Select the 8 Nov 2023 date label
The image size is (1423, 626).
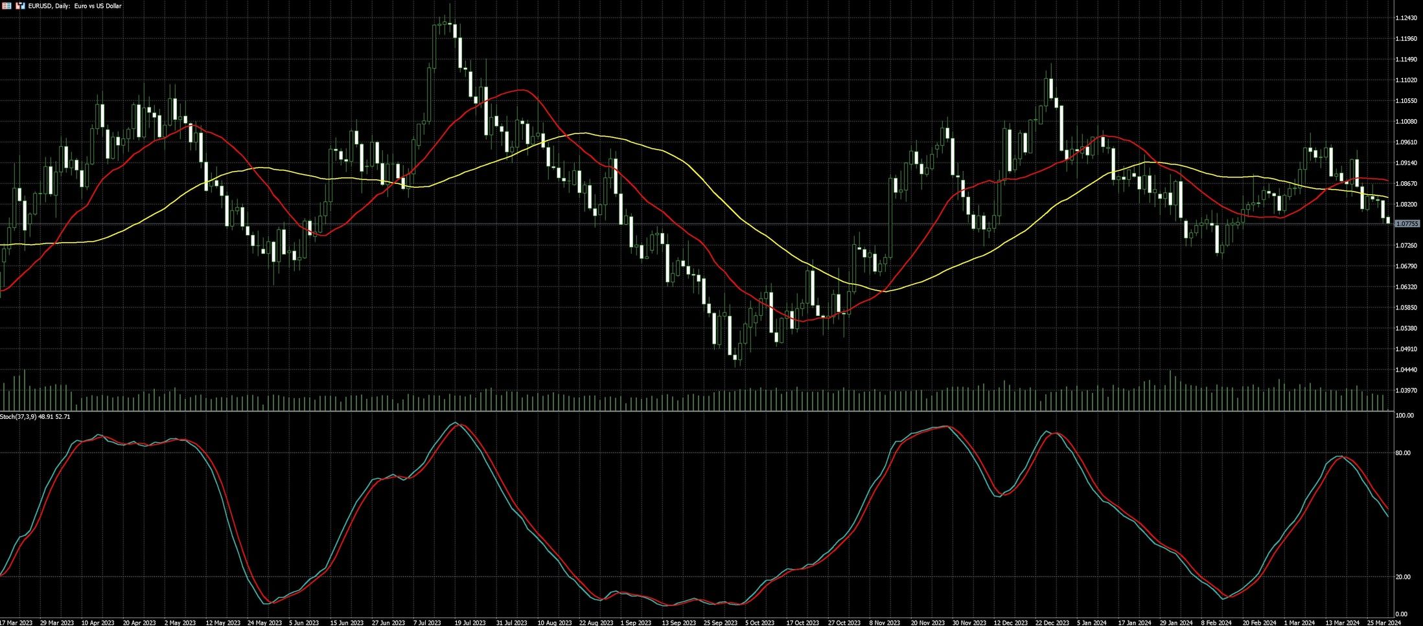point(885,622)
